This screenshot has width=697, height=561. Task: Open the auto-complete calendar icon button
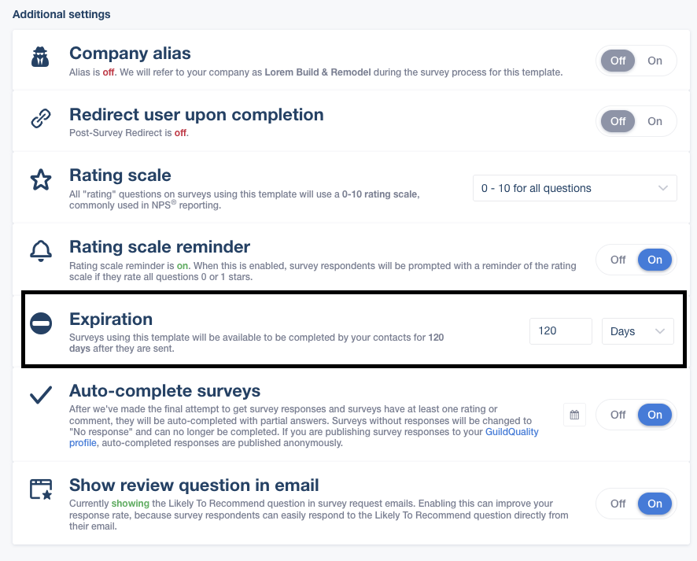(574, 415)
